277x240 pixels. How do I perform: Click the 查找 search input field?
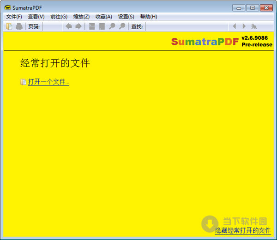coord(187,26)
